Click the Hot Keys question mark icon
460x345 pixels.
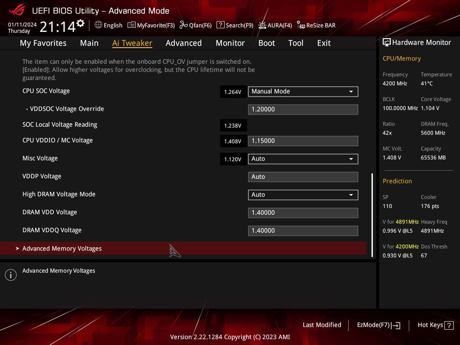pos(449,325)
